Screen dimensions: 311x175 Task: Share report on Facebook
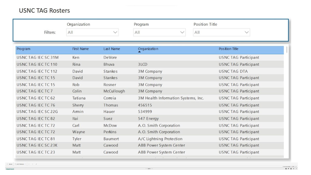[x=286, y=169]
